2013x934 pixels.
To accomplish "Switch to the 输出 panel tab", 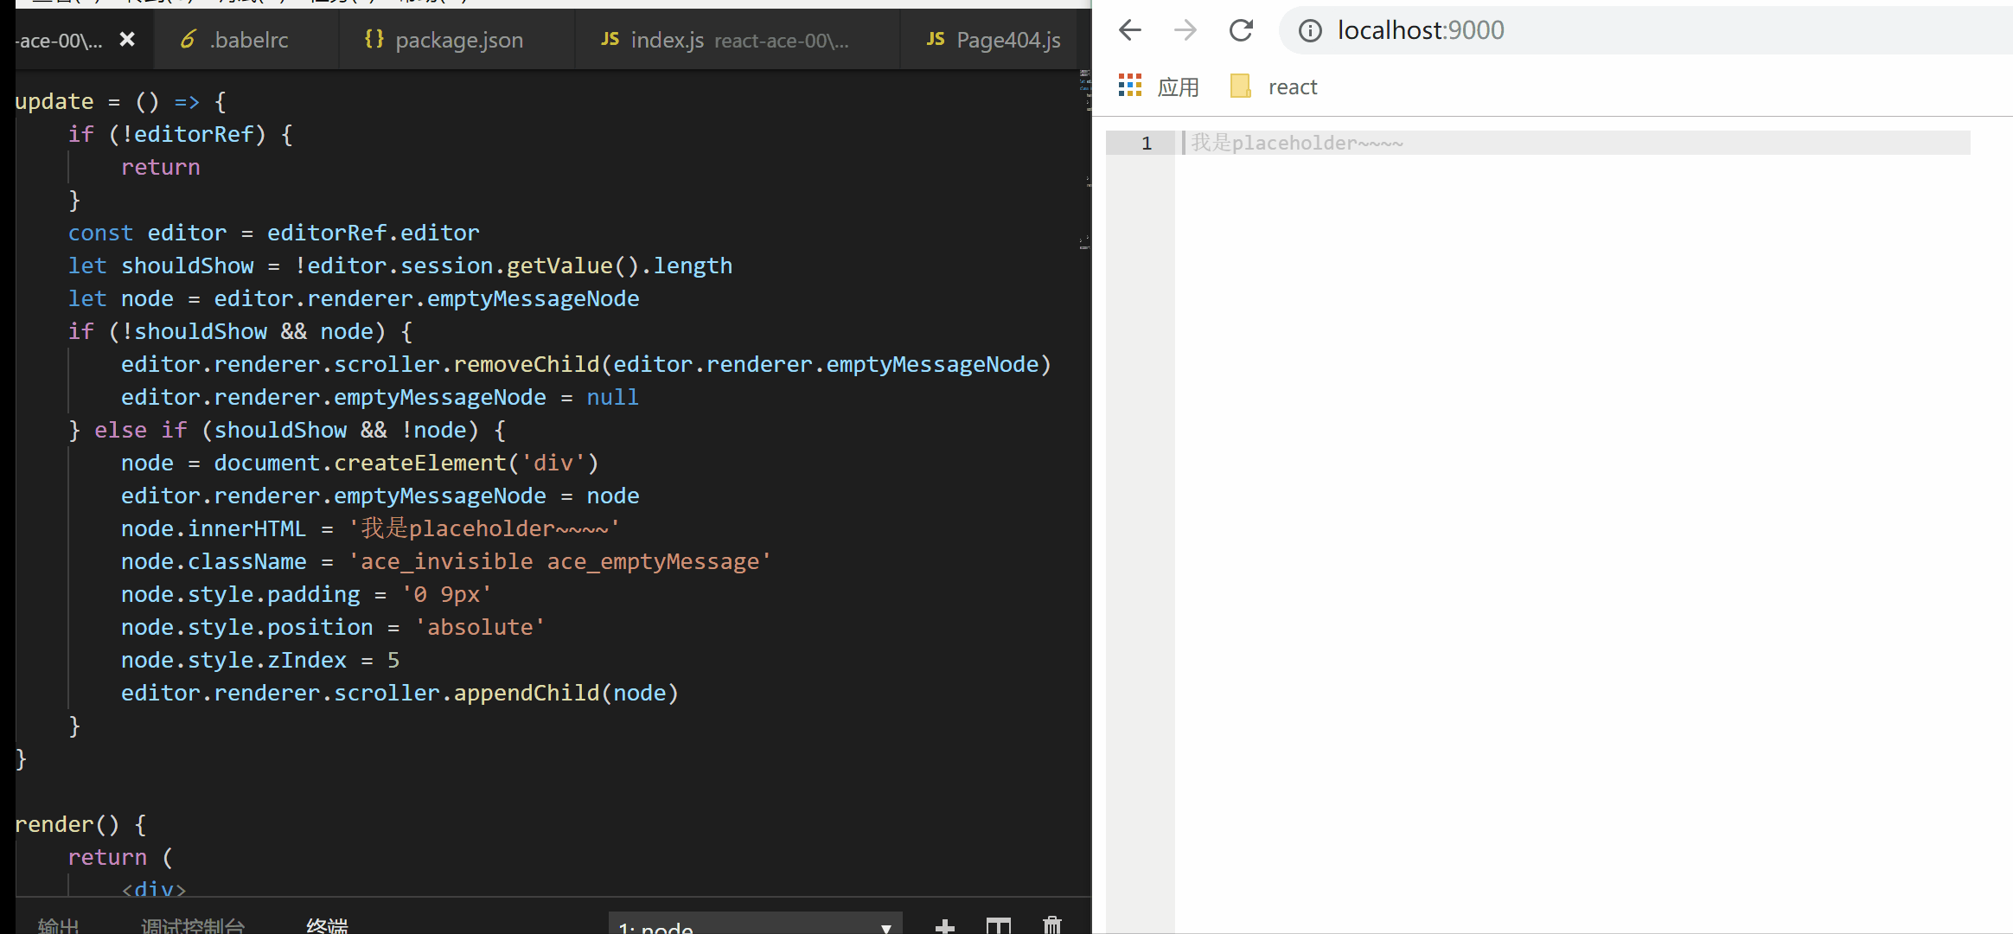I will pyautogui.click(x=59, y=926).
